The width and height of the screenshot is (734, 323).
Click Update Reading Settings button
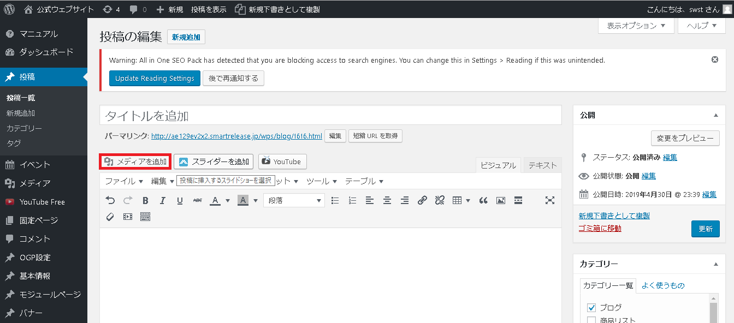tap(155, 78)
